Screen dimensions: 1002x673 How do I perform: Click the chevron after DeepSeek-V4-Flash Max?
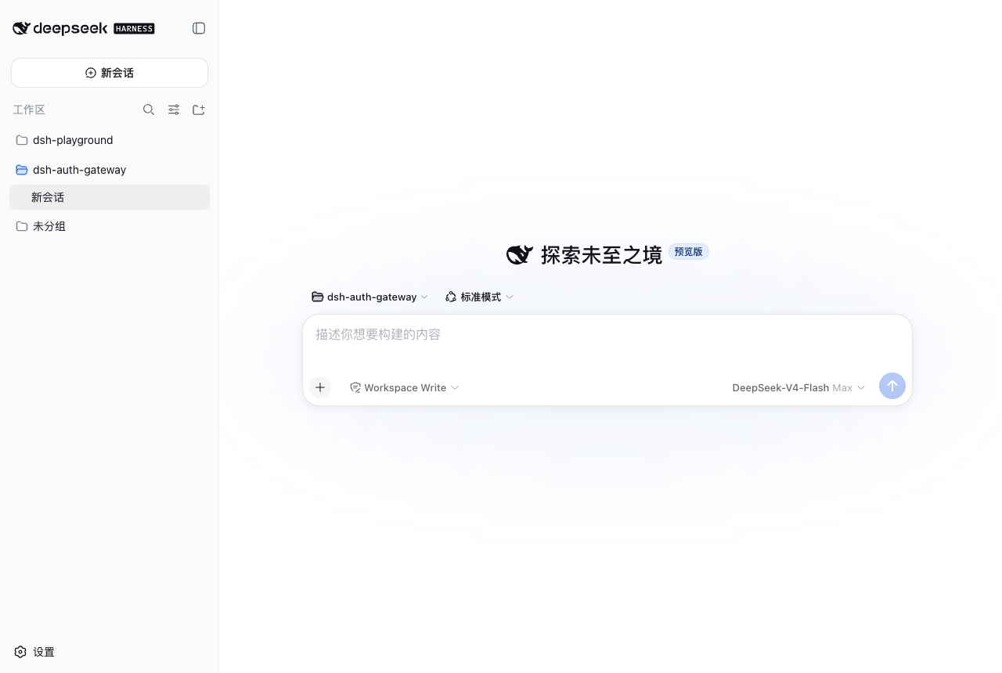point(861,388)
